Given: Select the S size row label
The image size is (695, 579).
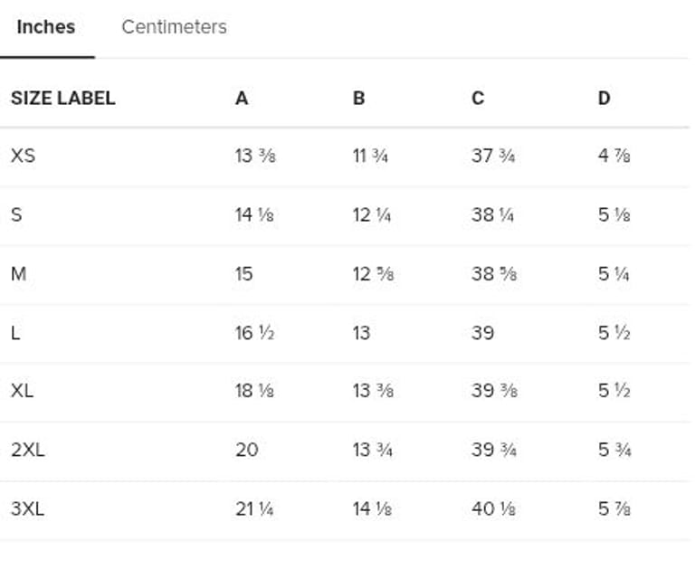Looking at the screenshot, I should pos(16,214).
